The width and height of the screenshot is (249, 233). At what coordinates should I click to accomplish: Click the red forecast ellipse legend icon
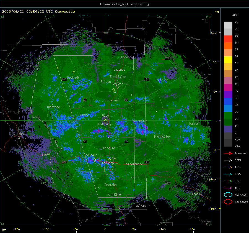228,202
